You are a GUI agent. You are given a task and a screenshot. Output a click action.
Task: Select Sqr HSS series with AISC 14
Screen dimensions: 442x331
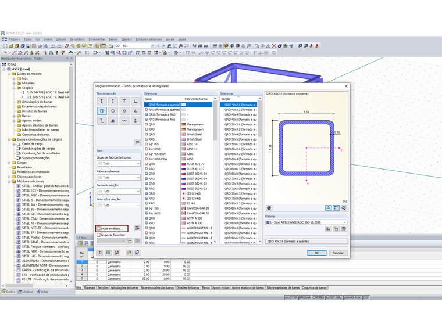click(x=178, y=144)
